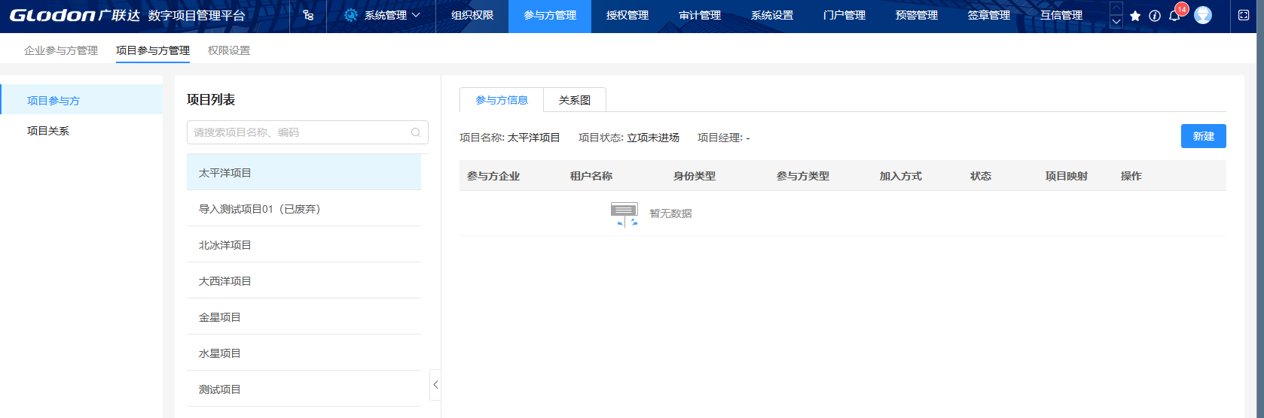
Task: Click the 项目映射 column header
Action: point(1067,176)
